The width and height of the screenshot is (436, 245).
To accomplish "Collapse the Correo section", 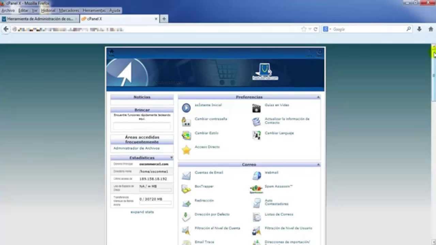I will pyautogui.click(x=318, y=165).
